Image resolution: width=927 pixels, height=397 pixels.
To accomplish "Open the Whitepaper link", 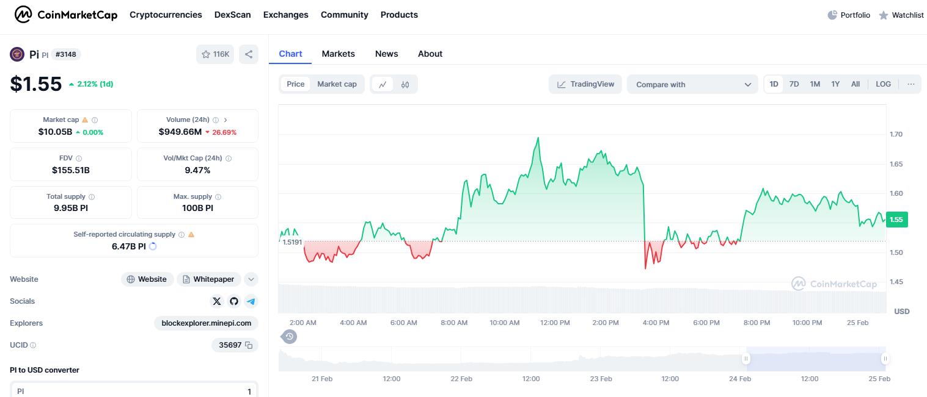I will coord(209,279).
